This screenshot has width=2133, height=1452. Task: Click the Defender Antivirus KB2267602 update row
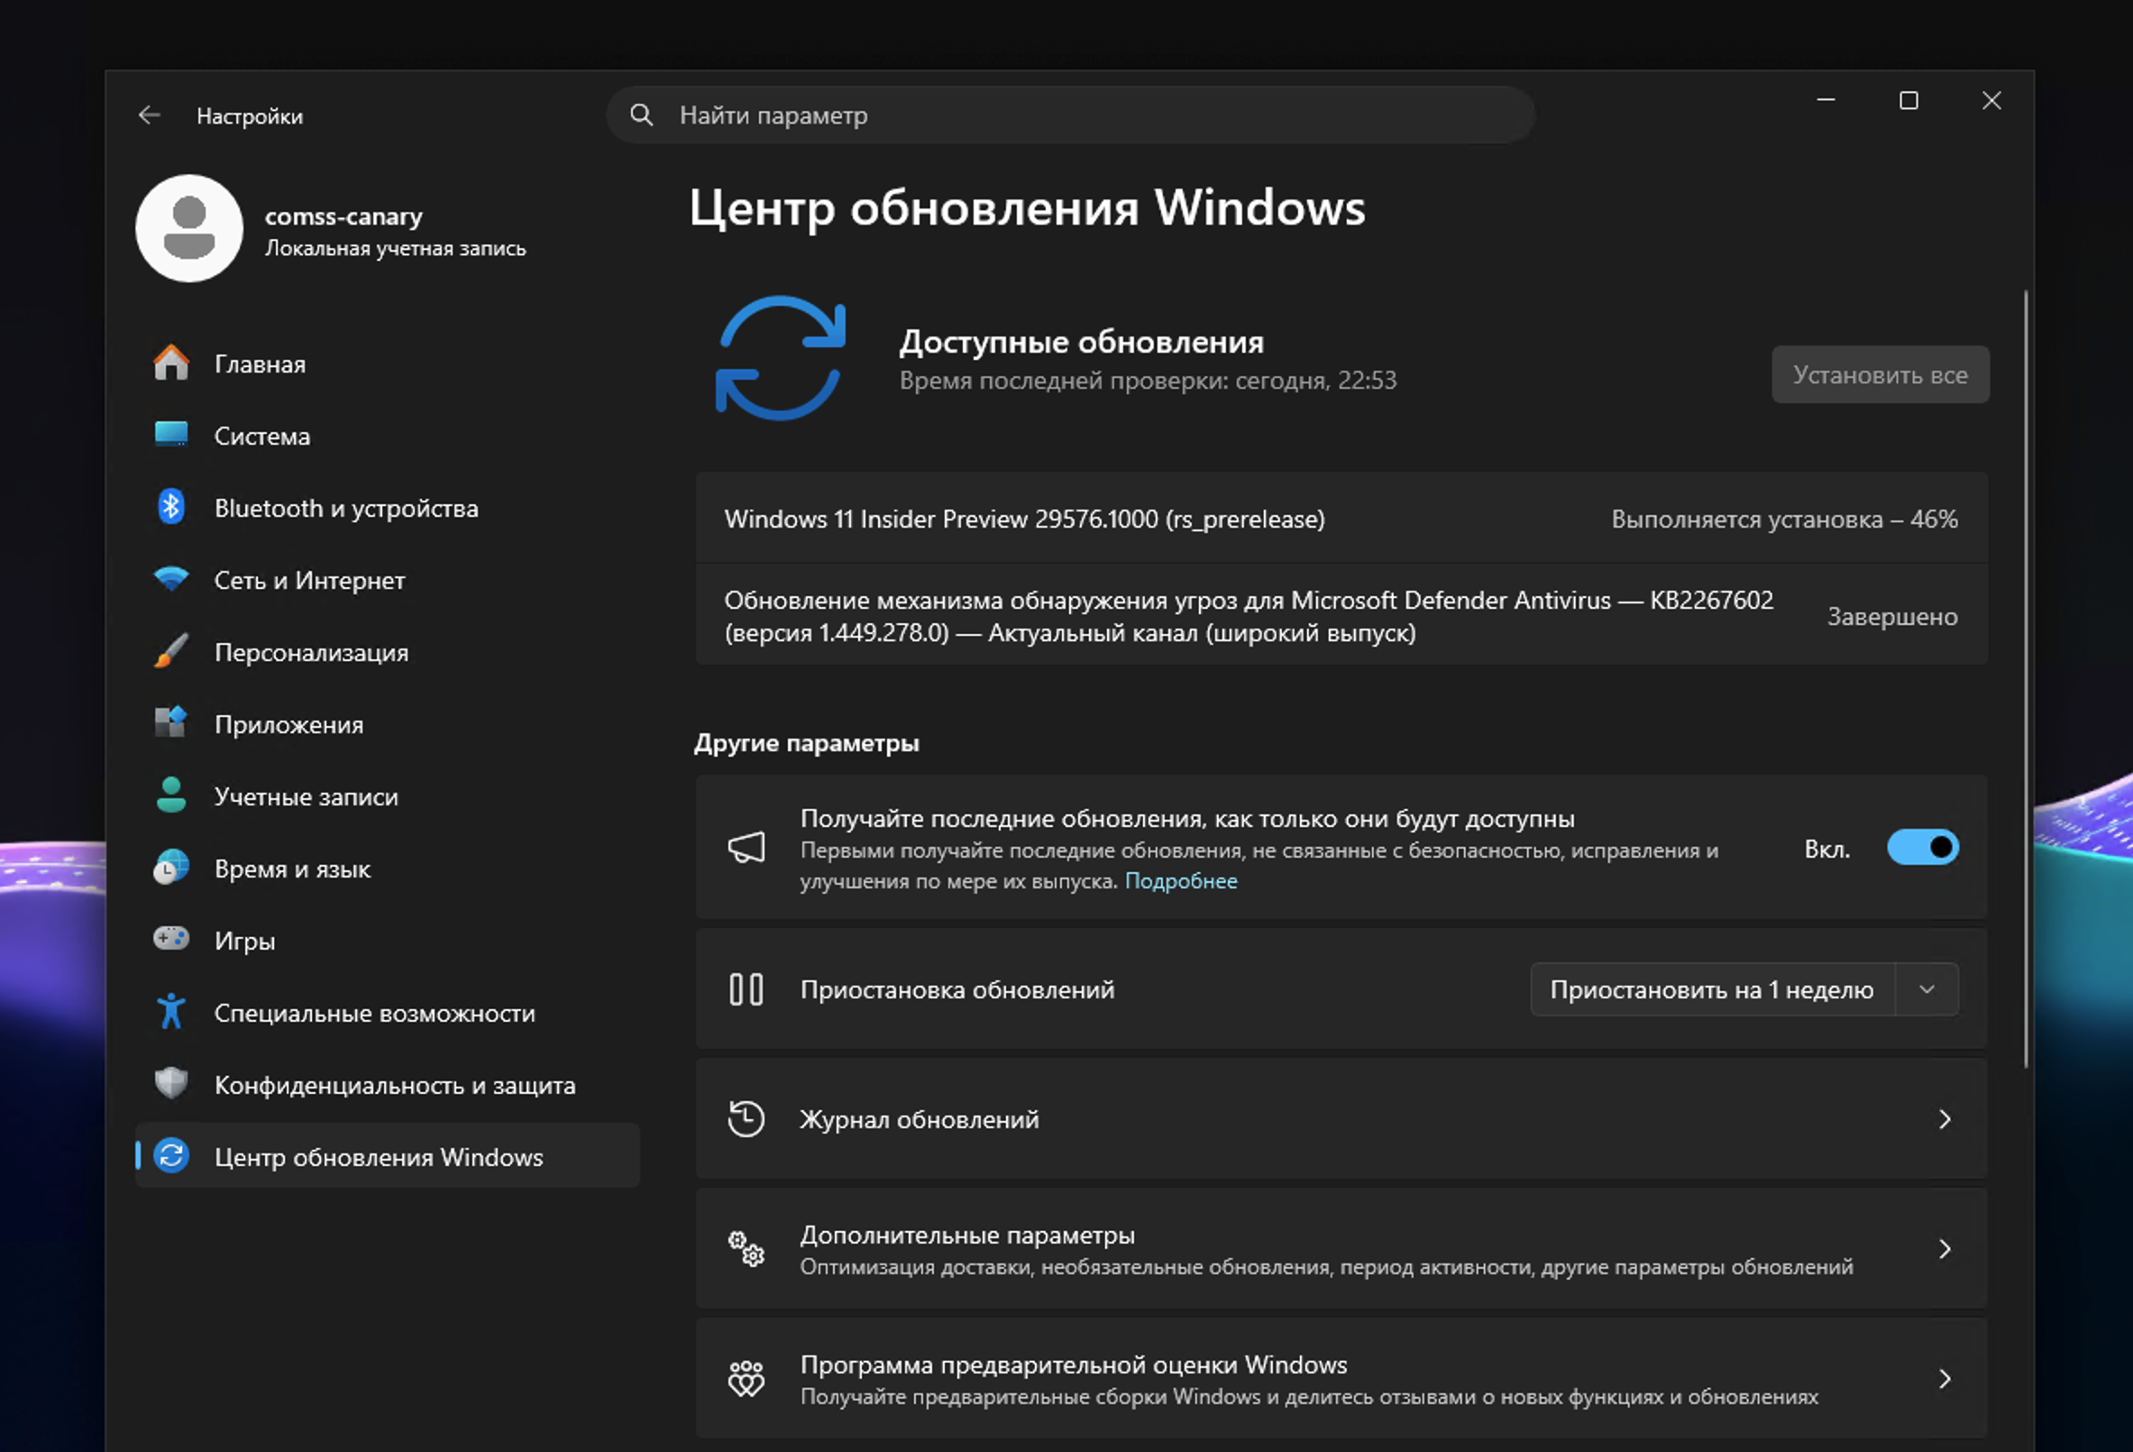[x=1341, y=615]
